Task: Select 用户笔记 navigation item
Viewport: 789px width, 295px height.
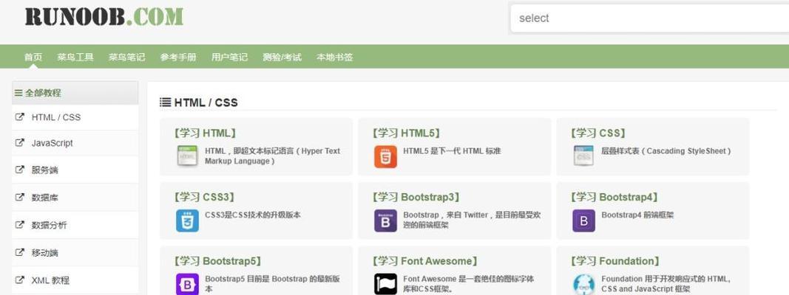Action: point(229,58)
